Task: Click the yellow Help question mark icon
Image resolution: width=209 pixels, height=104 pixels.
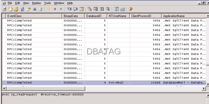Action: 130,9
